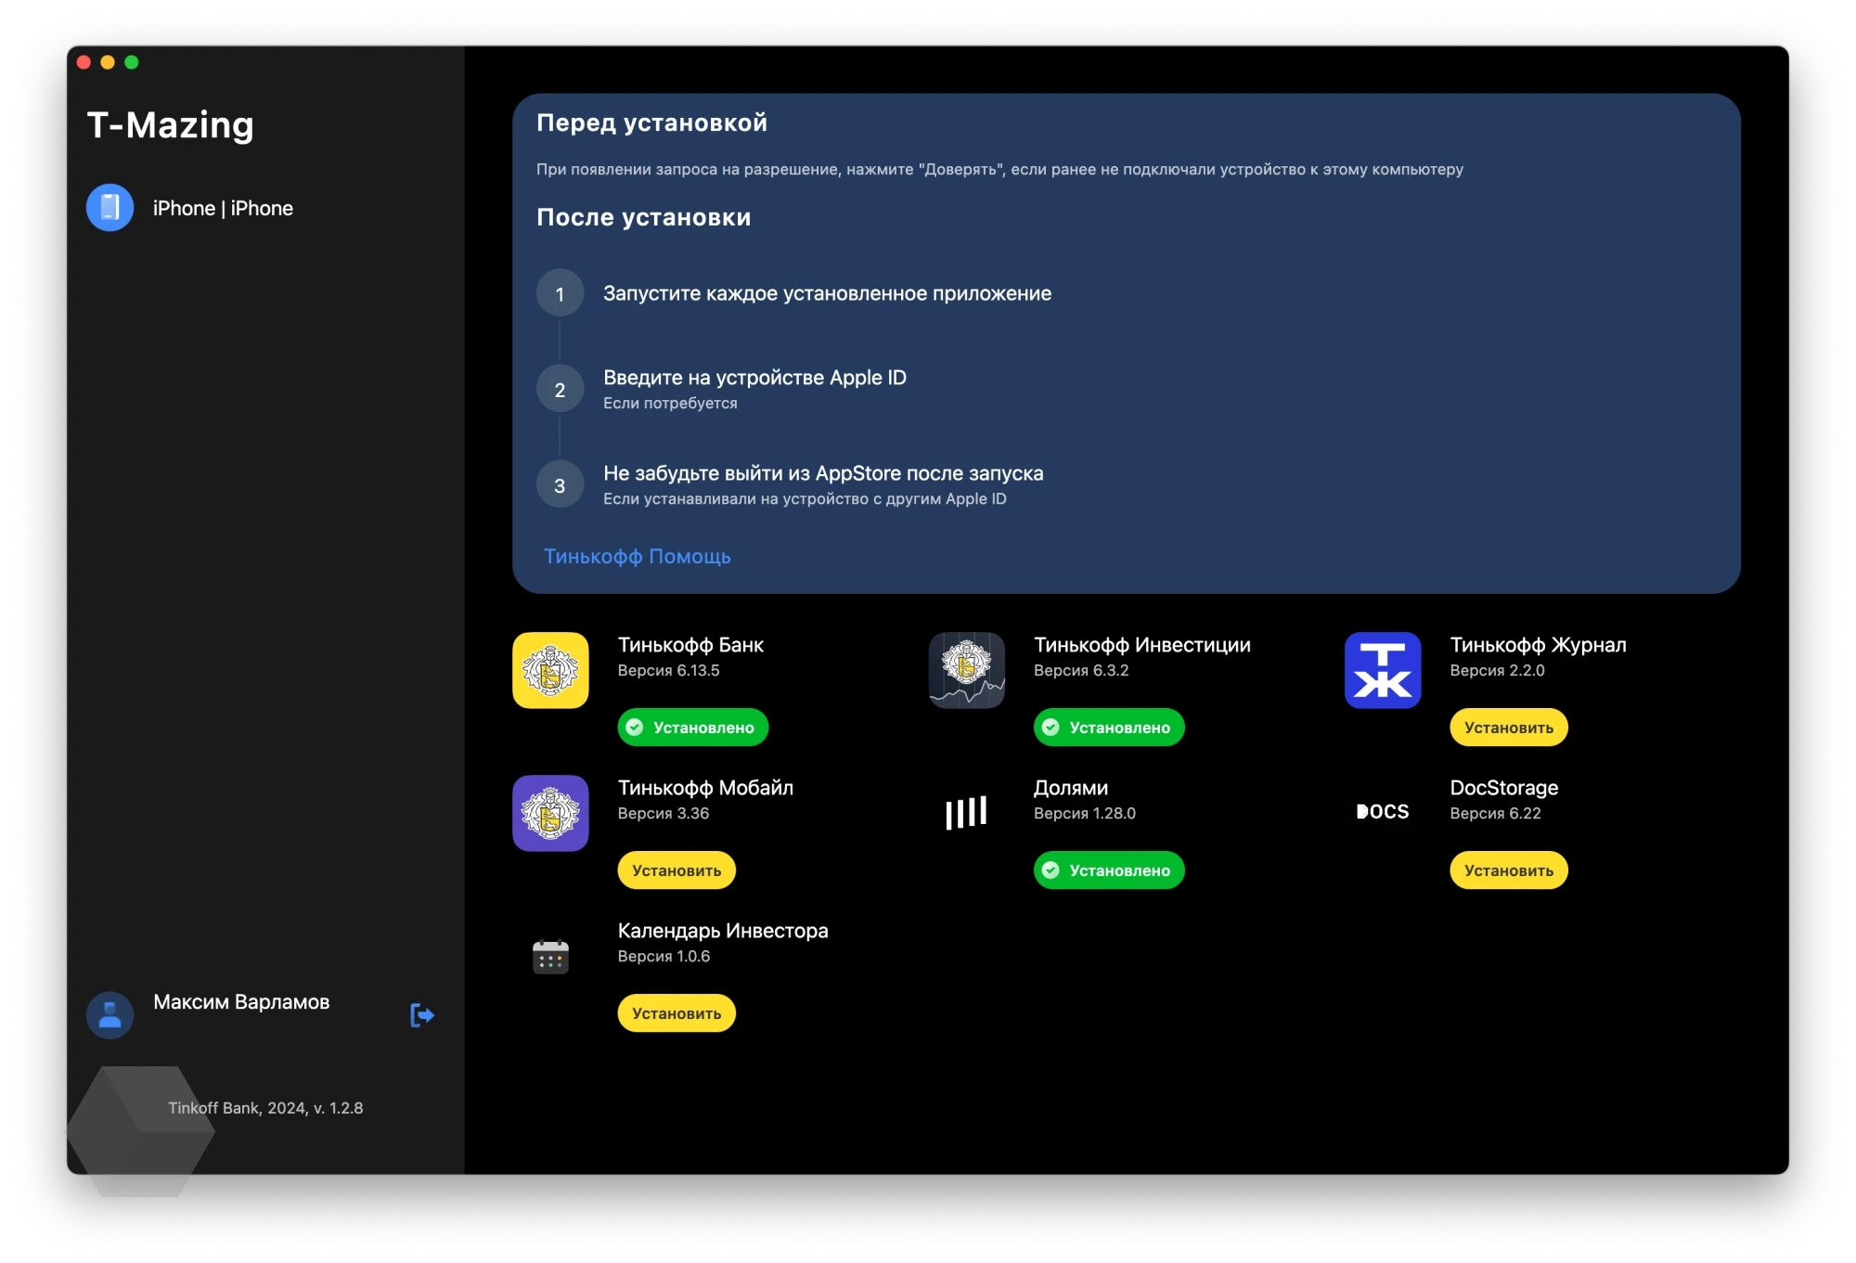The width and height of the screenshot is (1856, 1263).
Task: Click the iPhone device icon in sidebar
Action: pos(110,207)
